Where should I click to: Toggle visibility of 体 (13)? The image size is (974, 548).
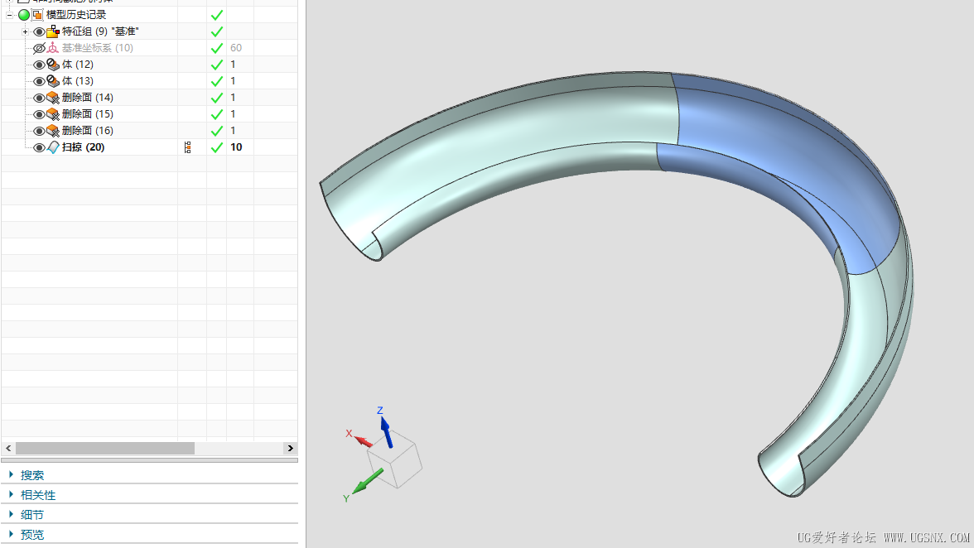tap(38, 81)
